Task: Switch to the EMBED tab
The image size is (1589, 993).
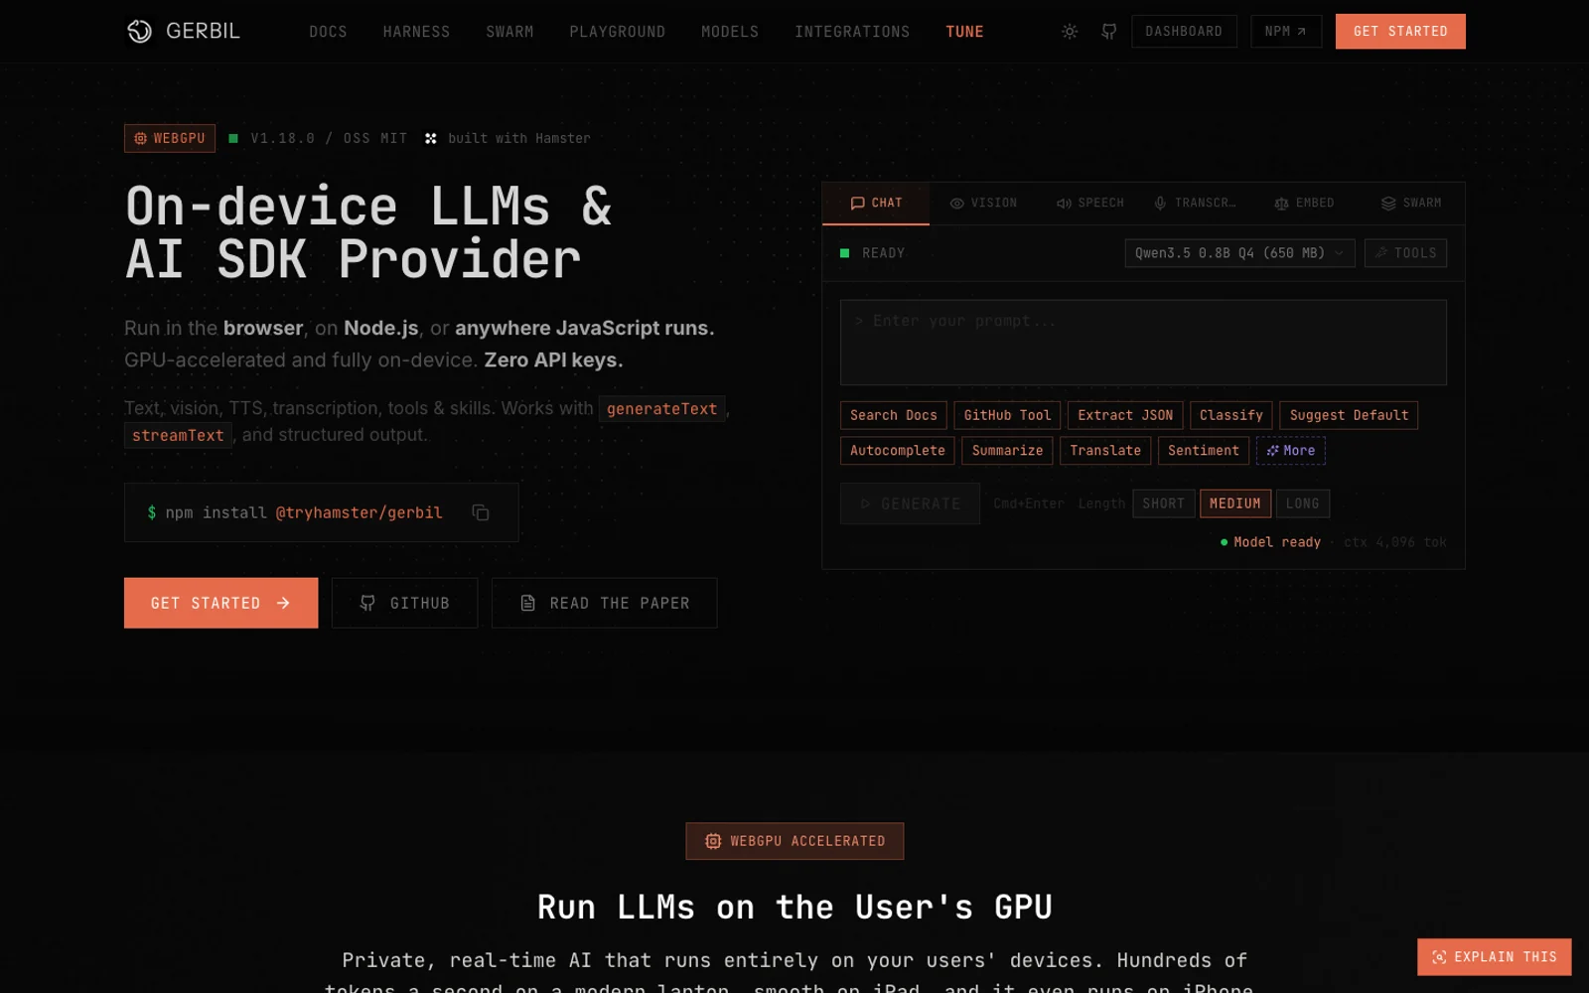Action: 1304,203
